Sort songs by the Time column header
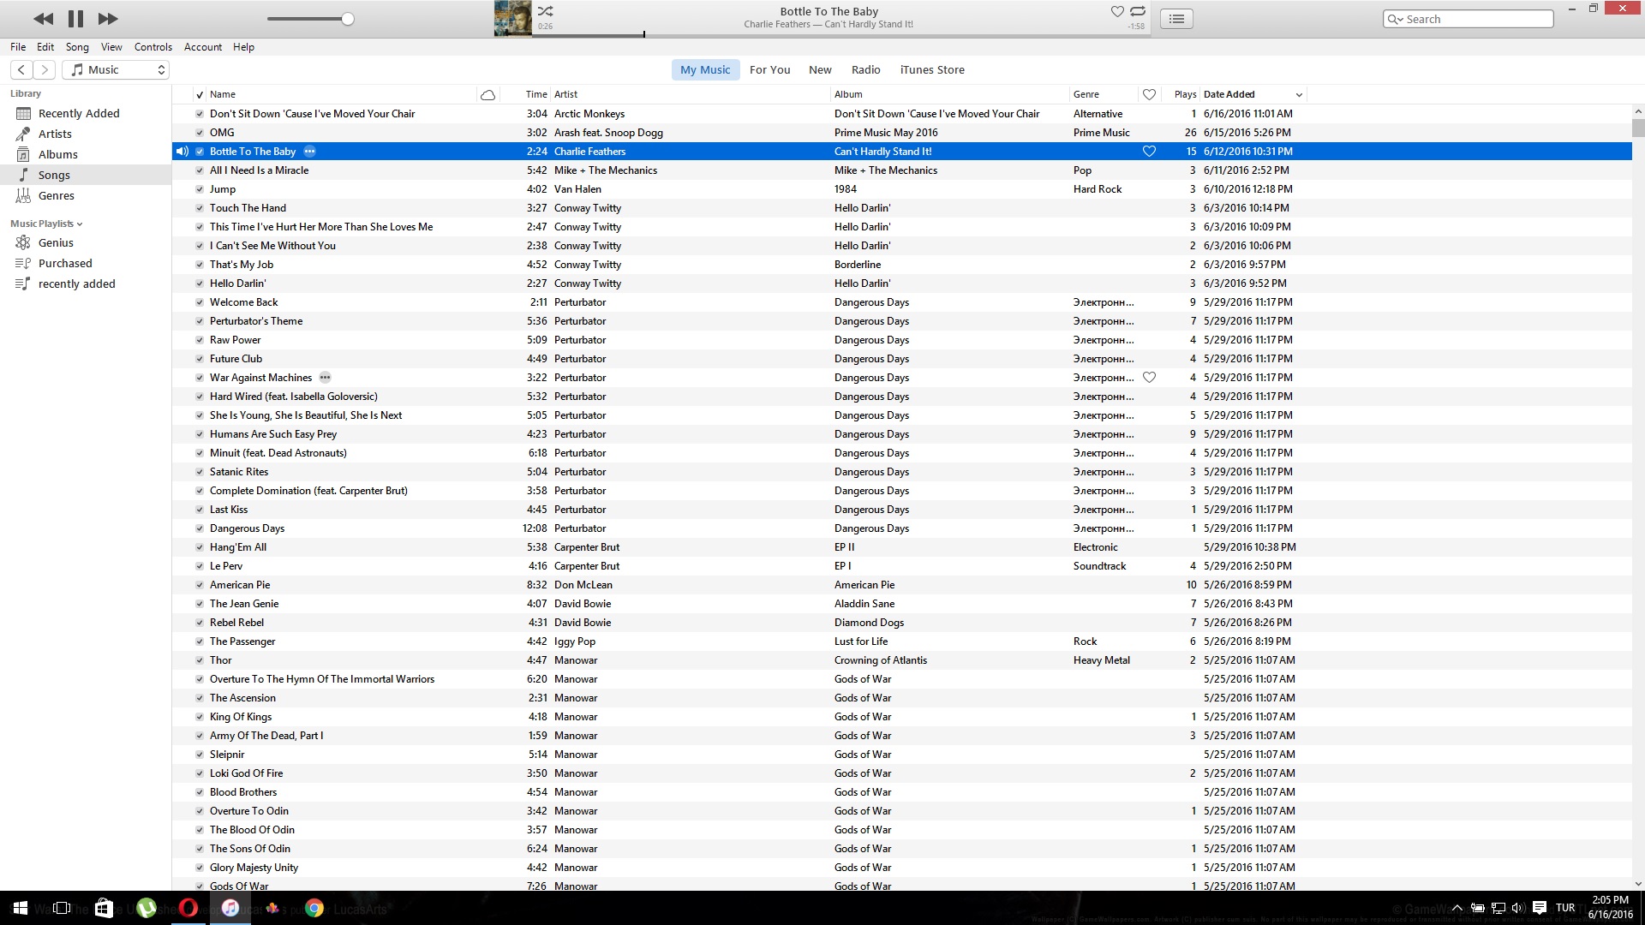The height and width of the screenshot is (925, 1645). [x=536, y=95]
